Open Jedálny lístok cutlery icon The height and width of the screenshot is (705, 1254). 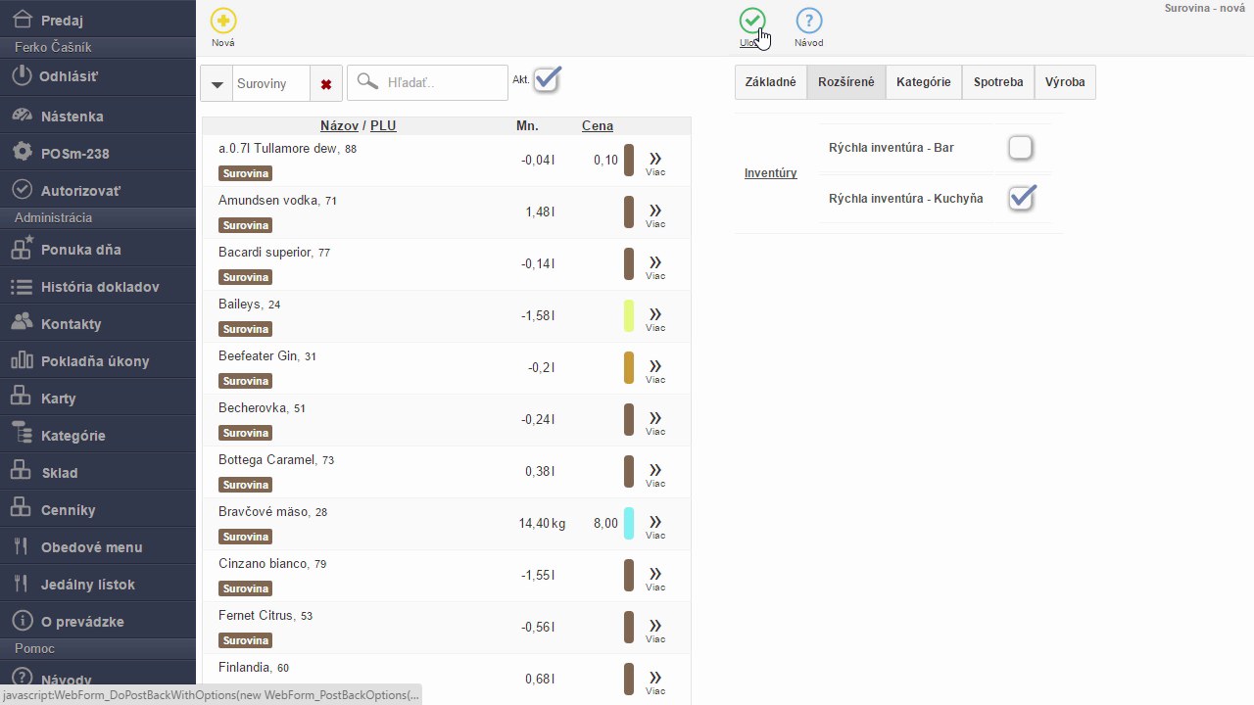(22, 584)
